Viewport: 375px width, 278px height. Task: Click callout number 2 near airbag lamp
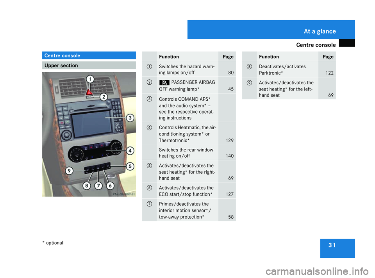tap(104, 97)
